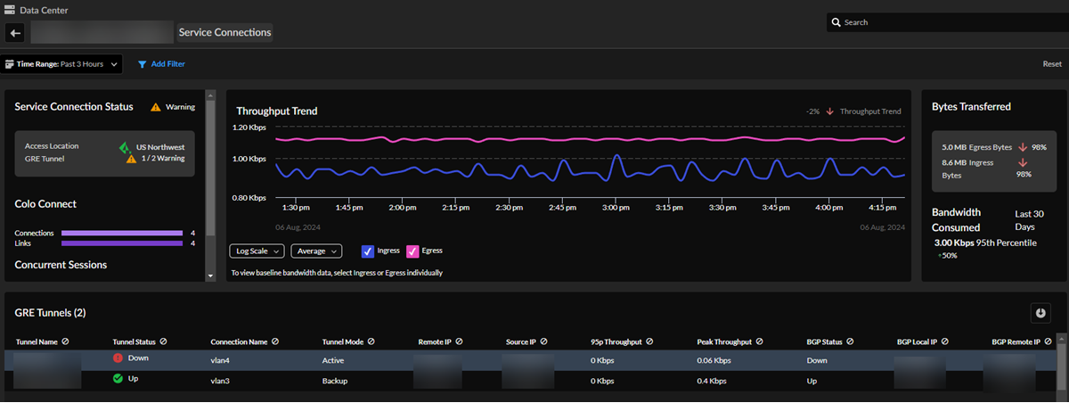This screenshot has width=1069, height=403.
Task: Select the vlan4 tunnel row
Action: [534, 360]
